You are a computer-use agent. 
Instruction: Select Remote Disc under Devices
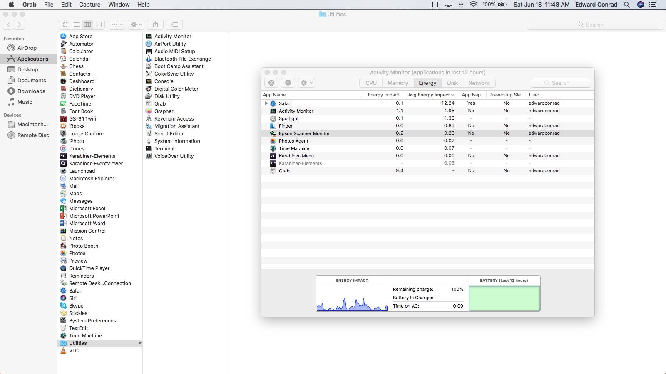tap(28, 135)
